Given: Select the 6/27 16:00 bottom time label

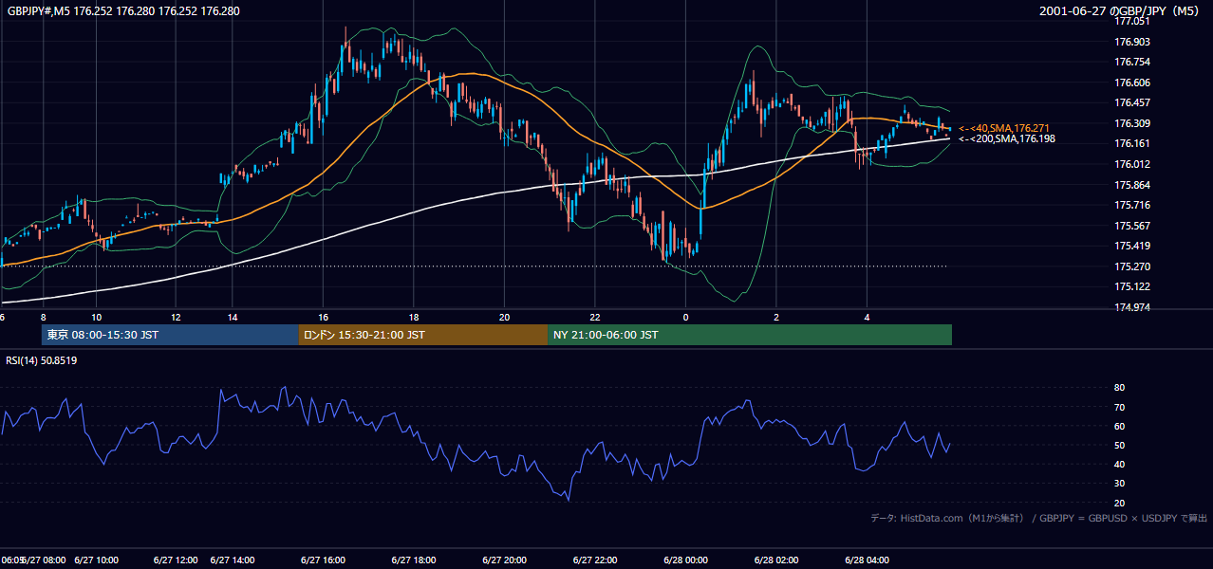Looking at the screenshot, I should pos(322,560).
